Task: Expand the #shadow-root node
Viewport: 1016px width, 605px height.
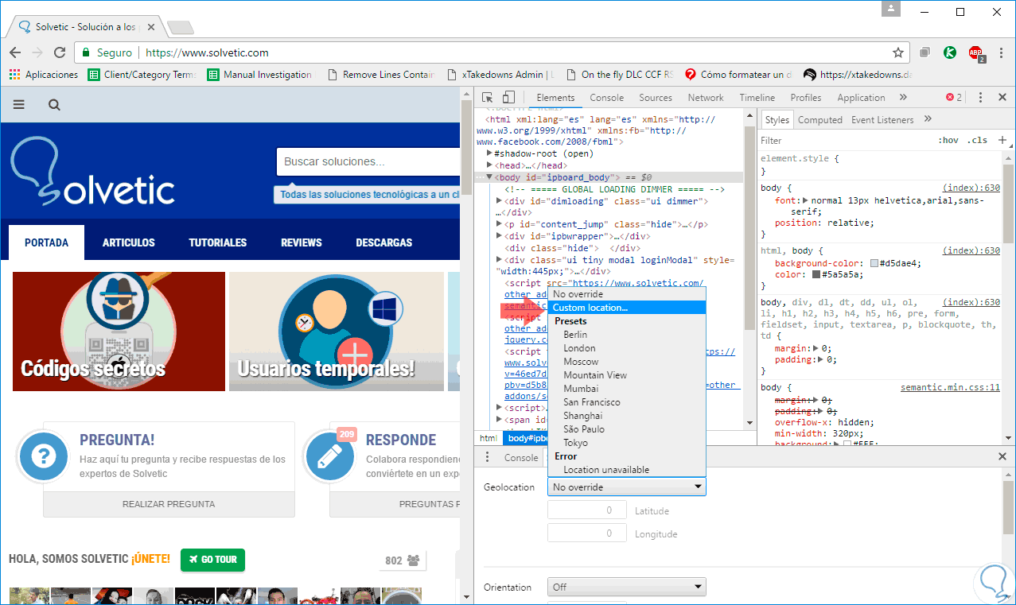Action: click(x=490, y=153)
